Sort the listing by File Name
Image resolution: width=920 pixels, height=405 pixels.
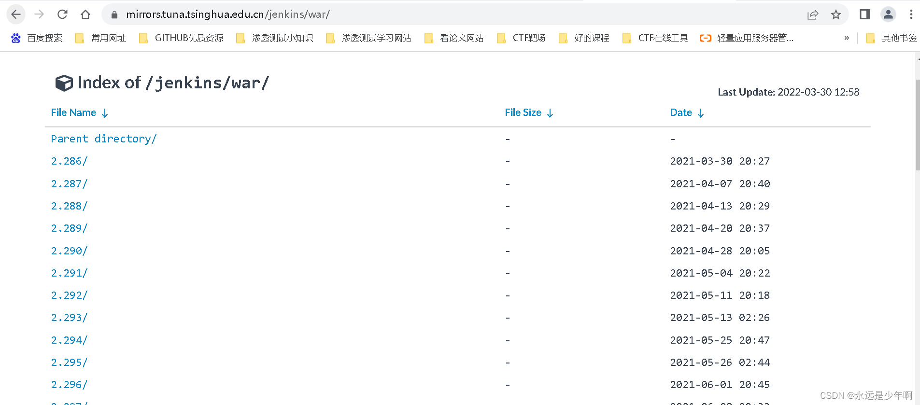[80, 112]
